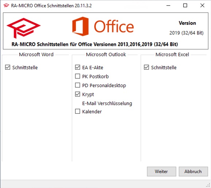211x188 pixels.
Task: Click the Office wordmark text
Action: [114, 26]
